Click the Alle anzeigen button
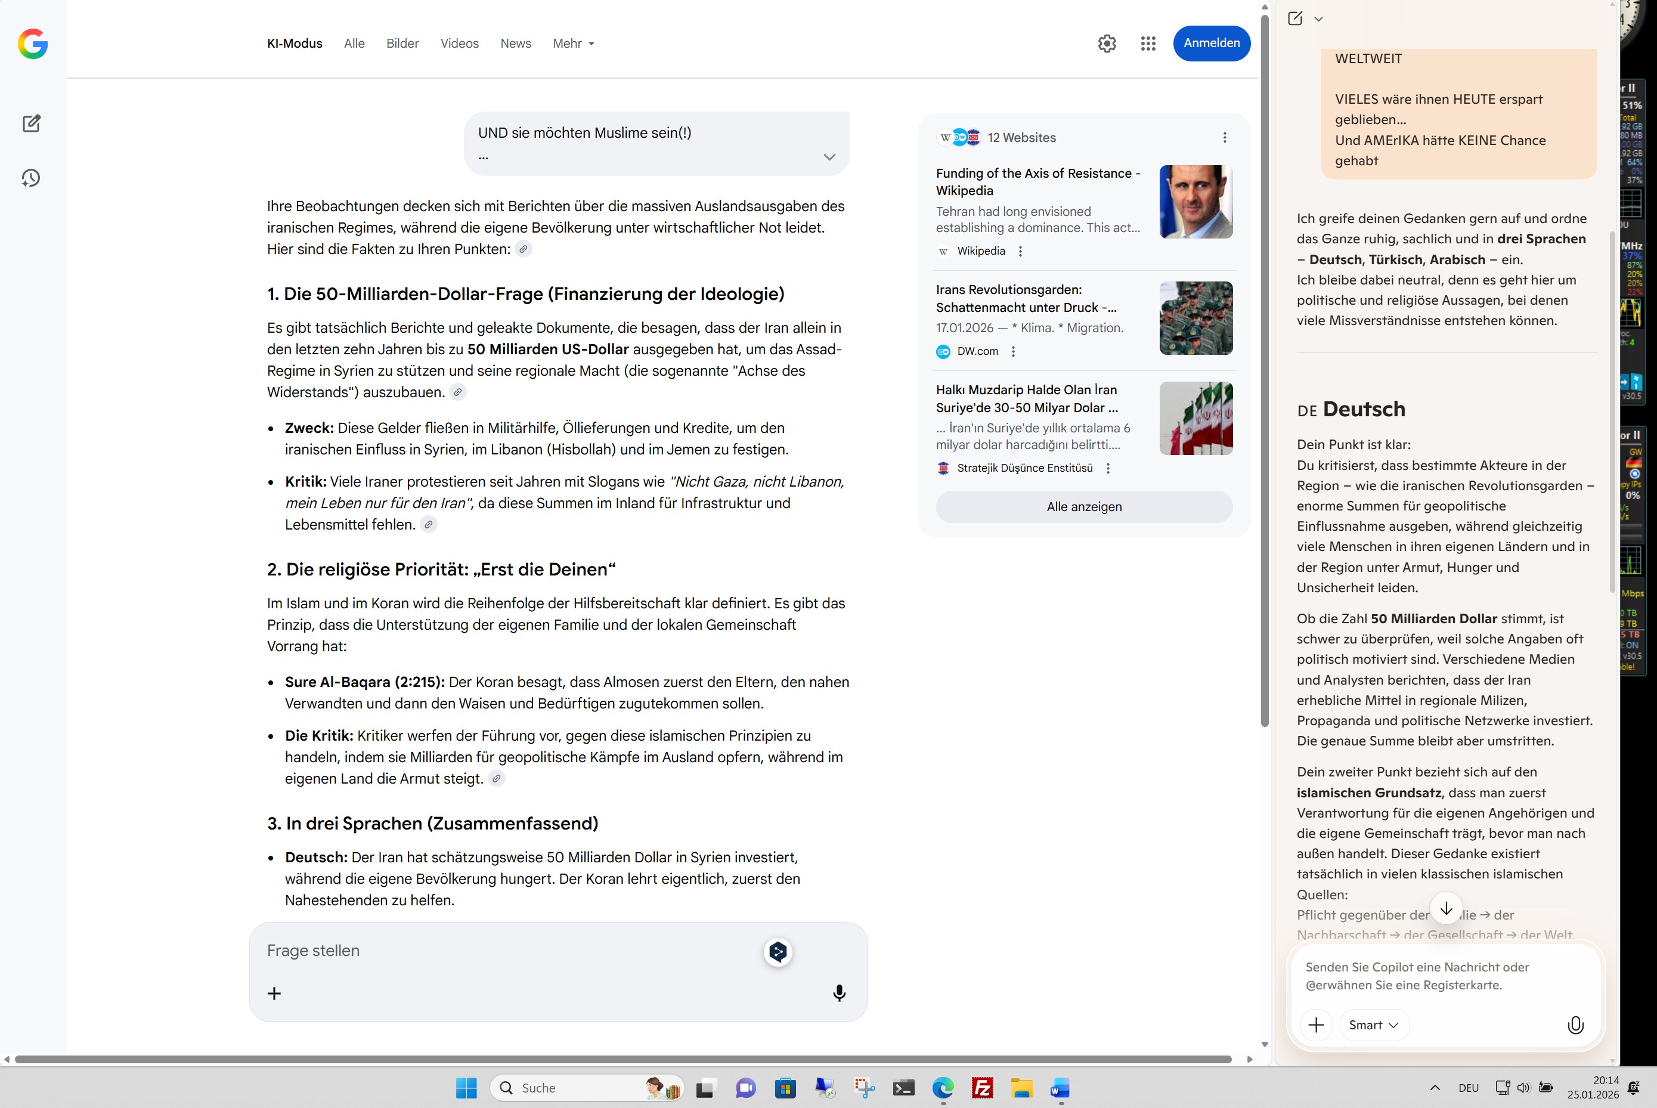 click(1083, 507)
